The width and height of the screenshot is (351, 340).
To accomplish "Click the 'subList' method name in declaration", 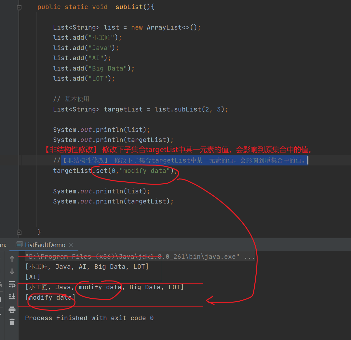I will (x=129, y=7).
